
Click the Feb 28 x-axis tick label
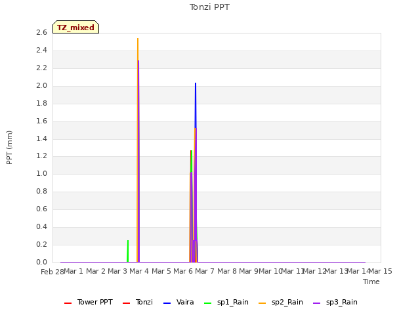coord(52,272)
